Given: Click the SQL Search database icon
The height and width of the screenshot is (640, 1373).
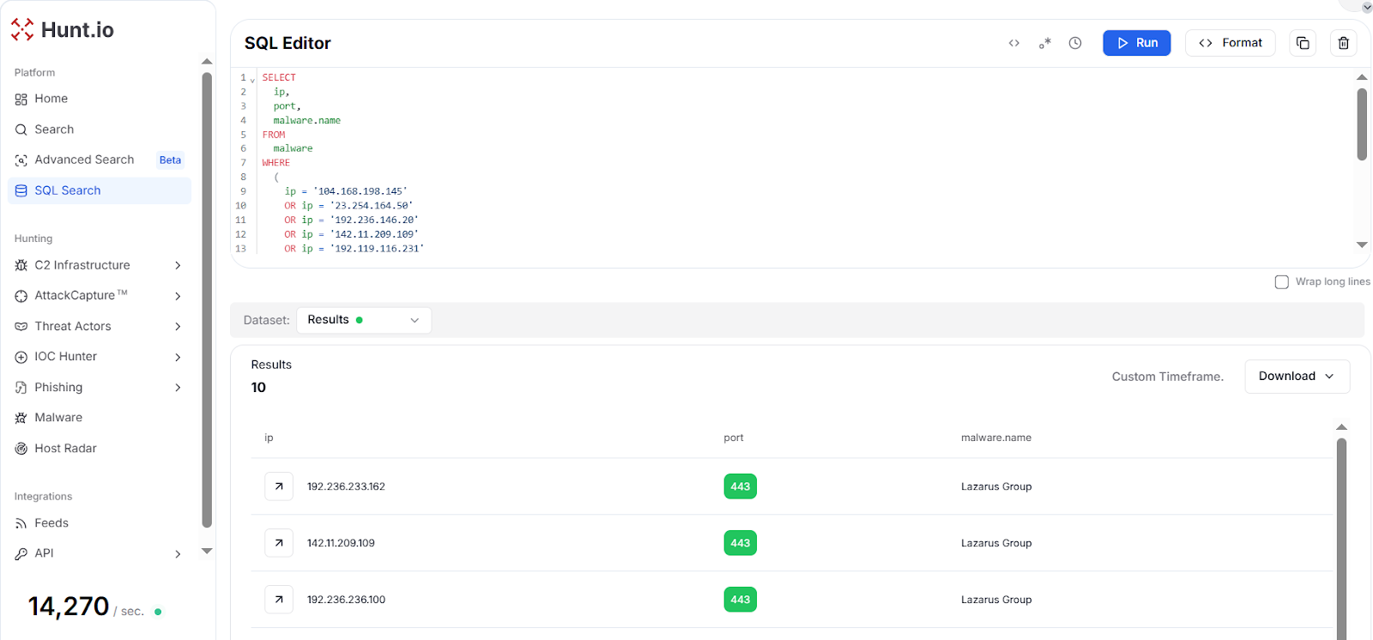Looking at the screenshot, I should tap(21, 190).
